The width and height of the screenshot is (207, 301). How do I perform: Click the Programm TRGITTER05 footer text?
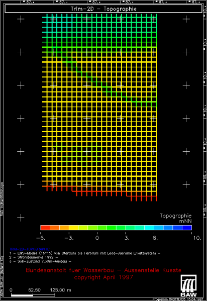point(178,299)
